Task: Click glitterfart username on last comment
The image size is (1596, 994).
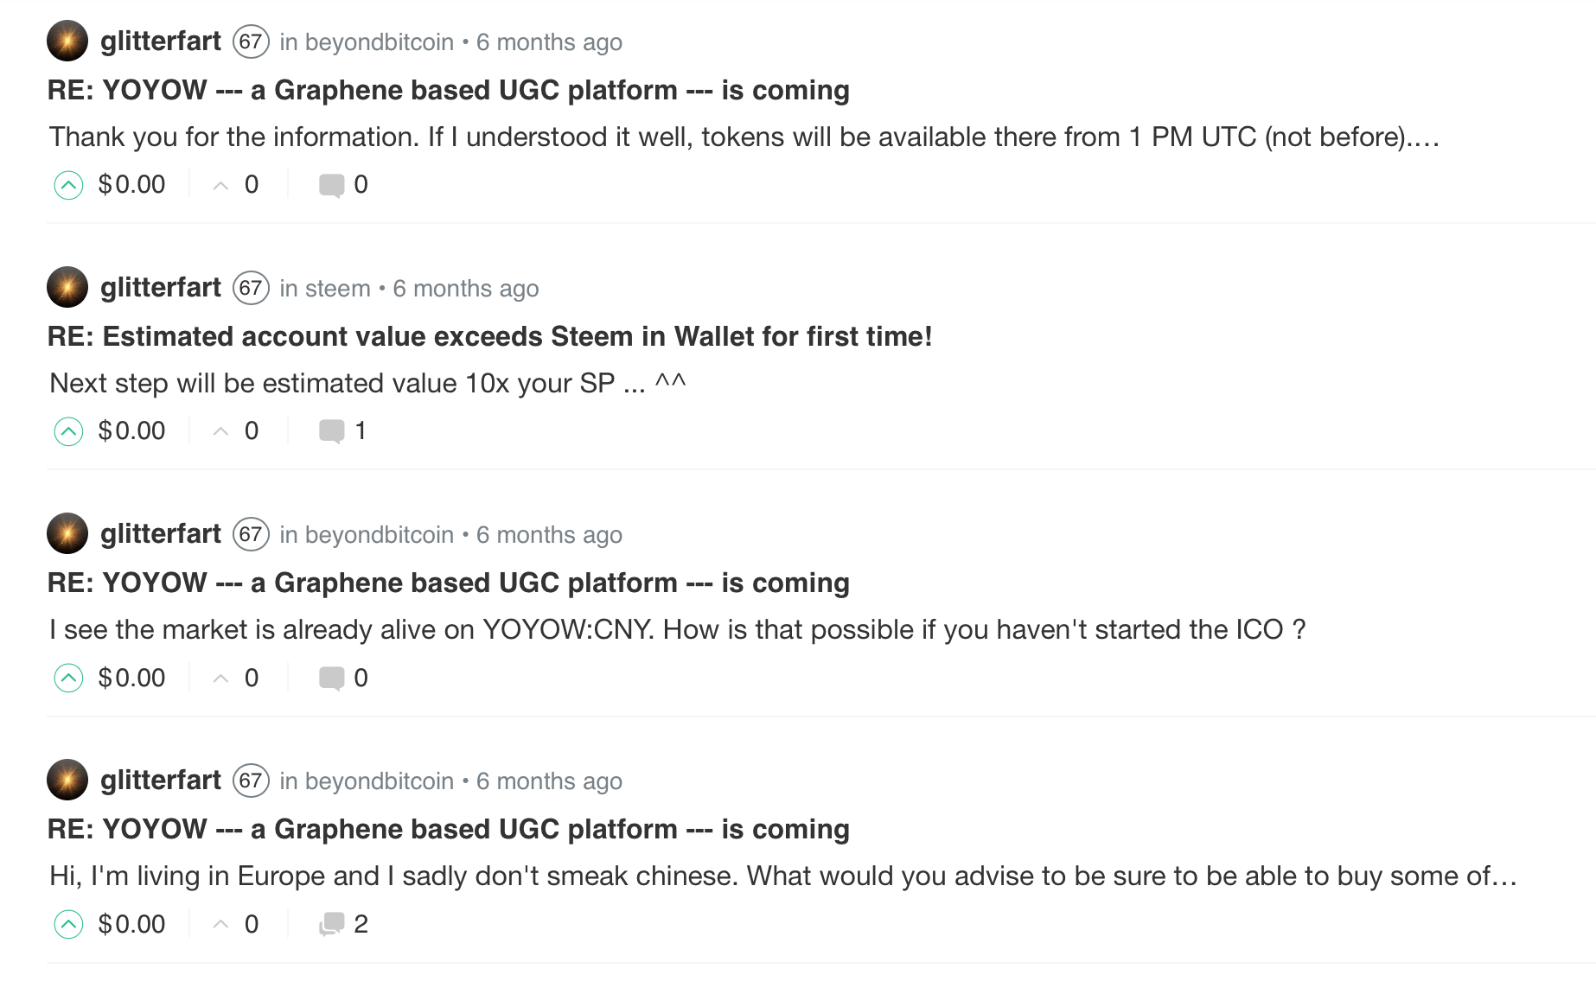Action: click(161, 781)
